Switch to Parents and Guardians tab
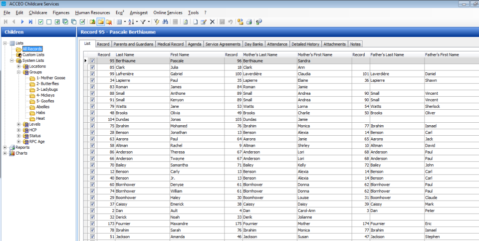Viewport: 479px width, 241px height. [133, 44]
